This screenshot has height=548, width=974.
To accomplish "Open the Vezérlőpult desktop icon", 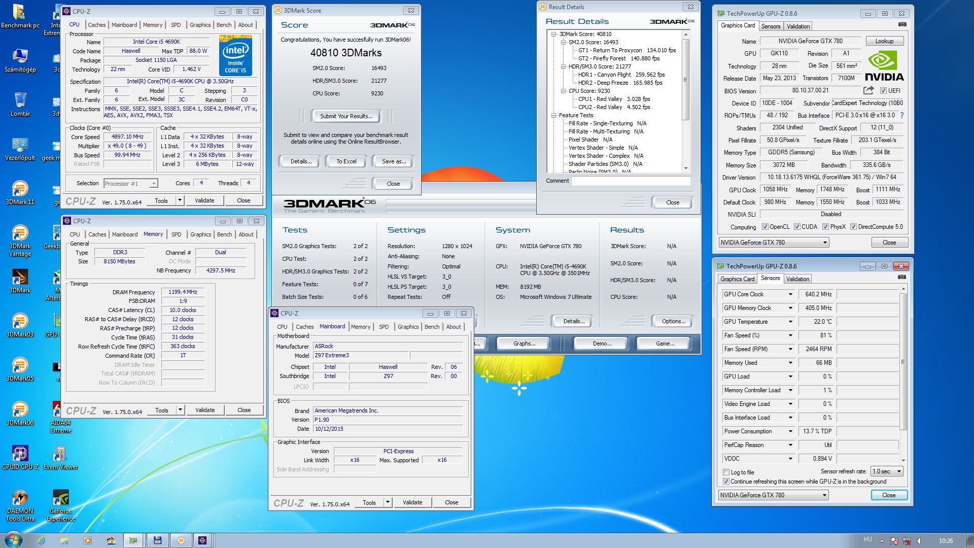I will pyautogui.click(x=20, y=149).
